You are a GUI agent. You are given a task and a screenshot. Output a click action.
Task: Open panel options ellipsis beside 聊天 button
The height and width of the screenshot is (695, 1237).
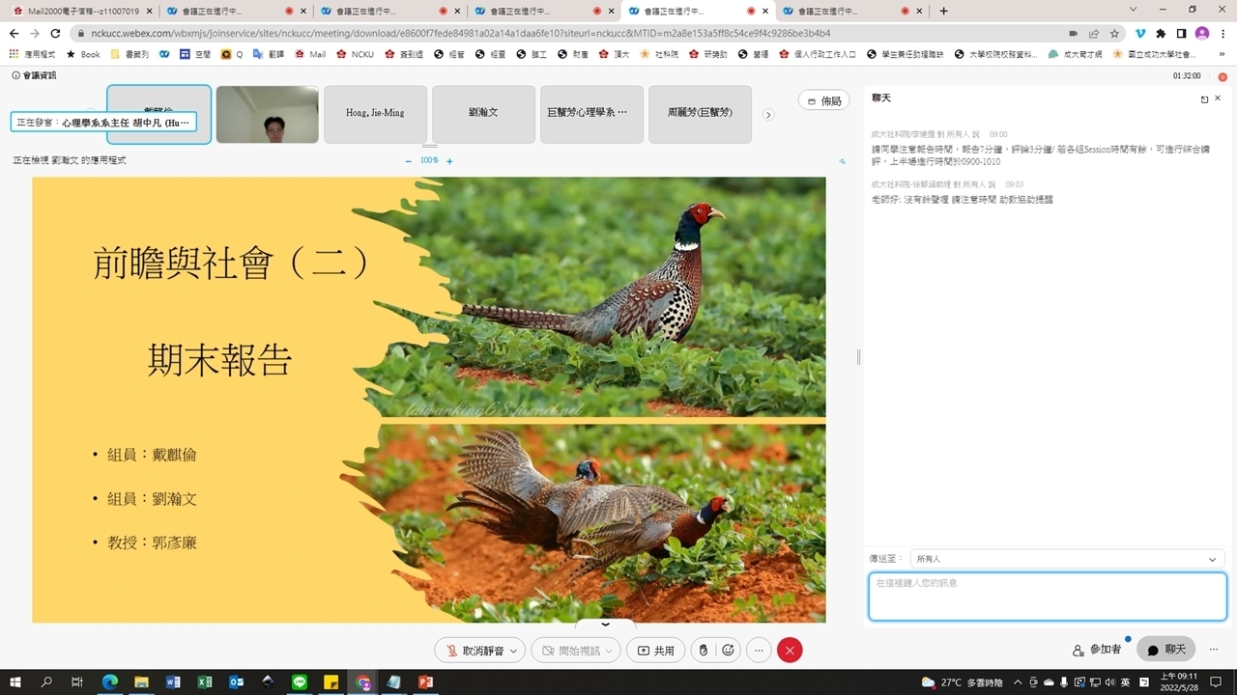[1214, 650]
